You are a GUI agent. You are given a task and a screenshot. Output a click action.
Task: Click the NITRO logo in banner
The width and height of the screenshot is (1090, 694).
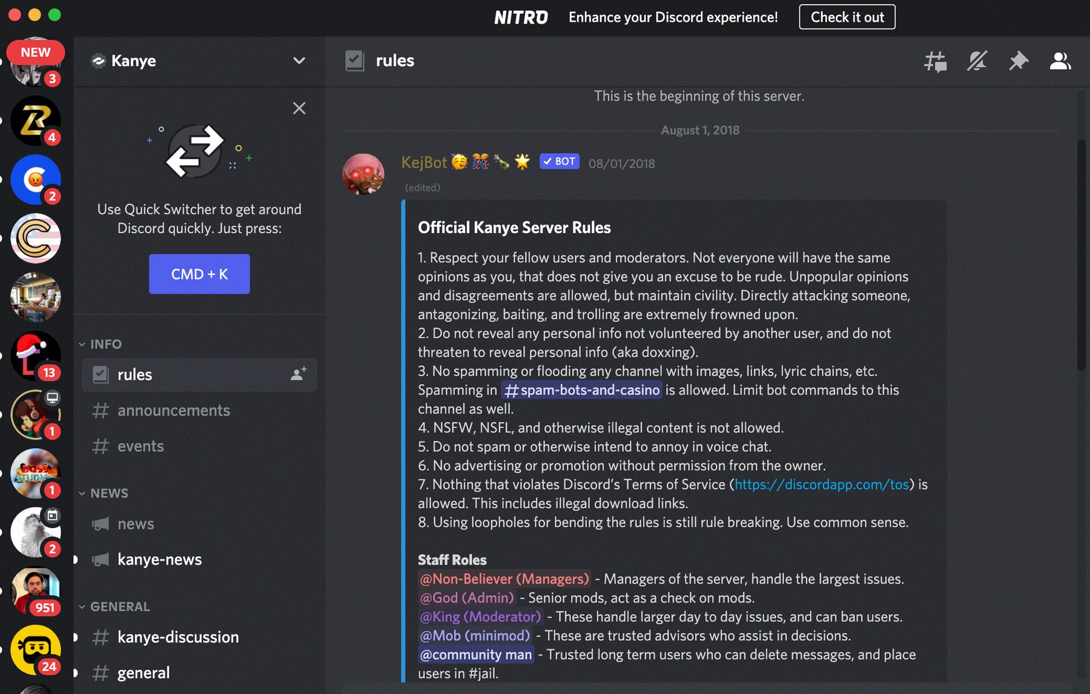pos(521,18)
